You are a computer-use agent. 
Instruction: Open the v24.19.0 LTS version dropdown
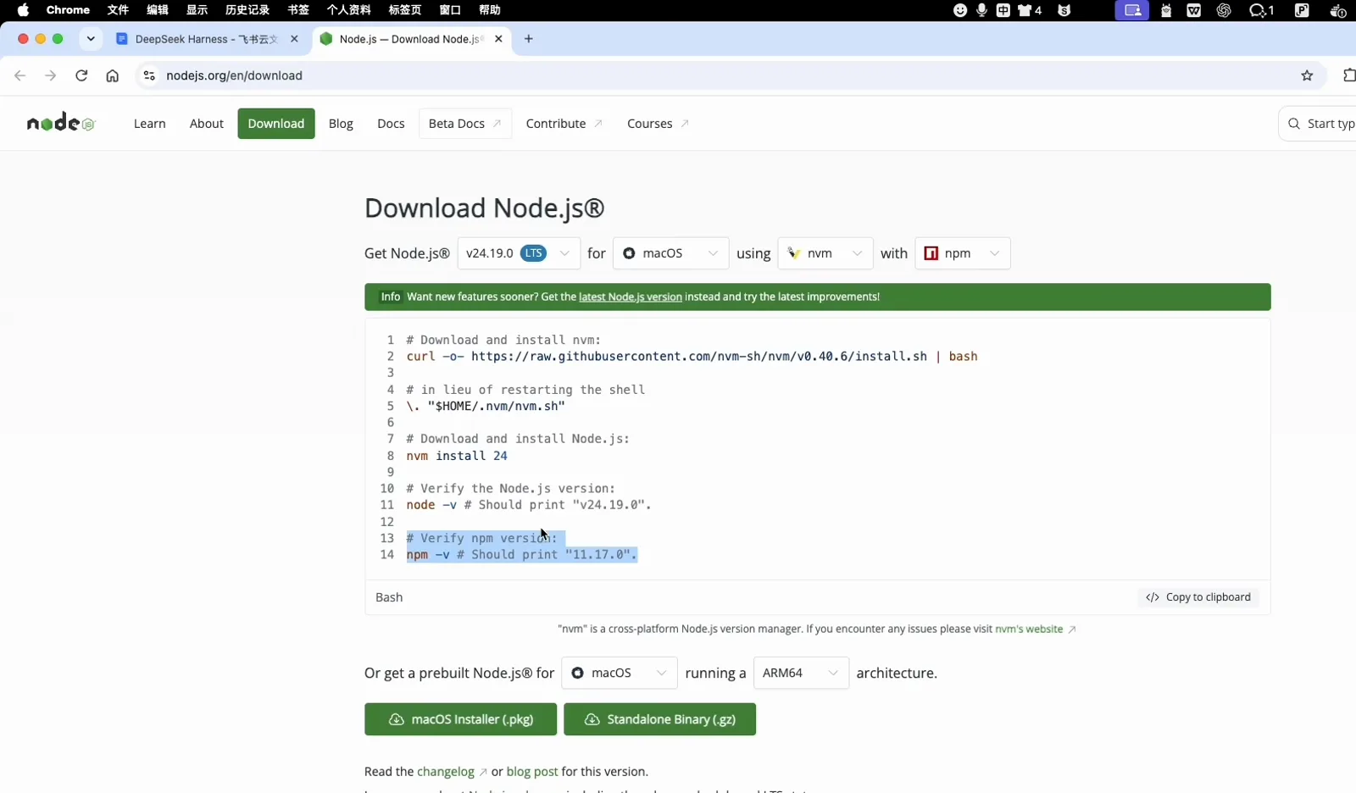tap(519, 253)
